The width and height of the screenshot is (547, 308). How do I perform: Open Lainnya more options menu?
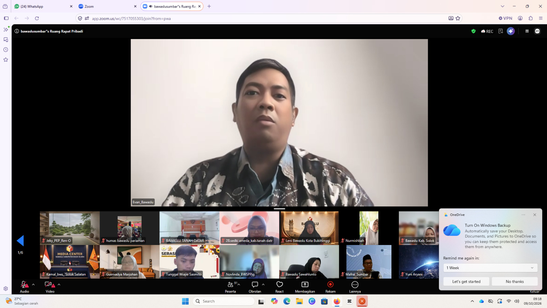coord(355,287)
